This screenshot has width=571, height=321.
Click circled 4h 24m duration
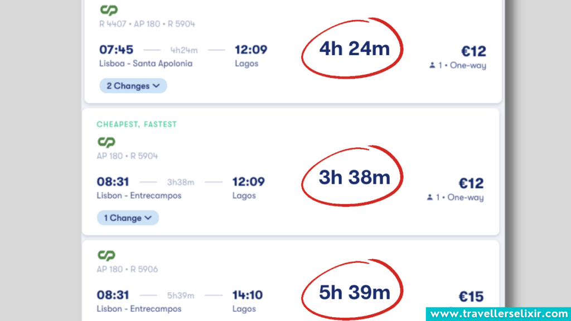click(354, 49)
